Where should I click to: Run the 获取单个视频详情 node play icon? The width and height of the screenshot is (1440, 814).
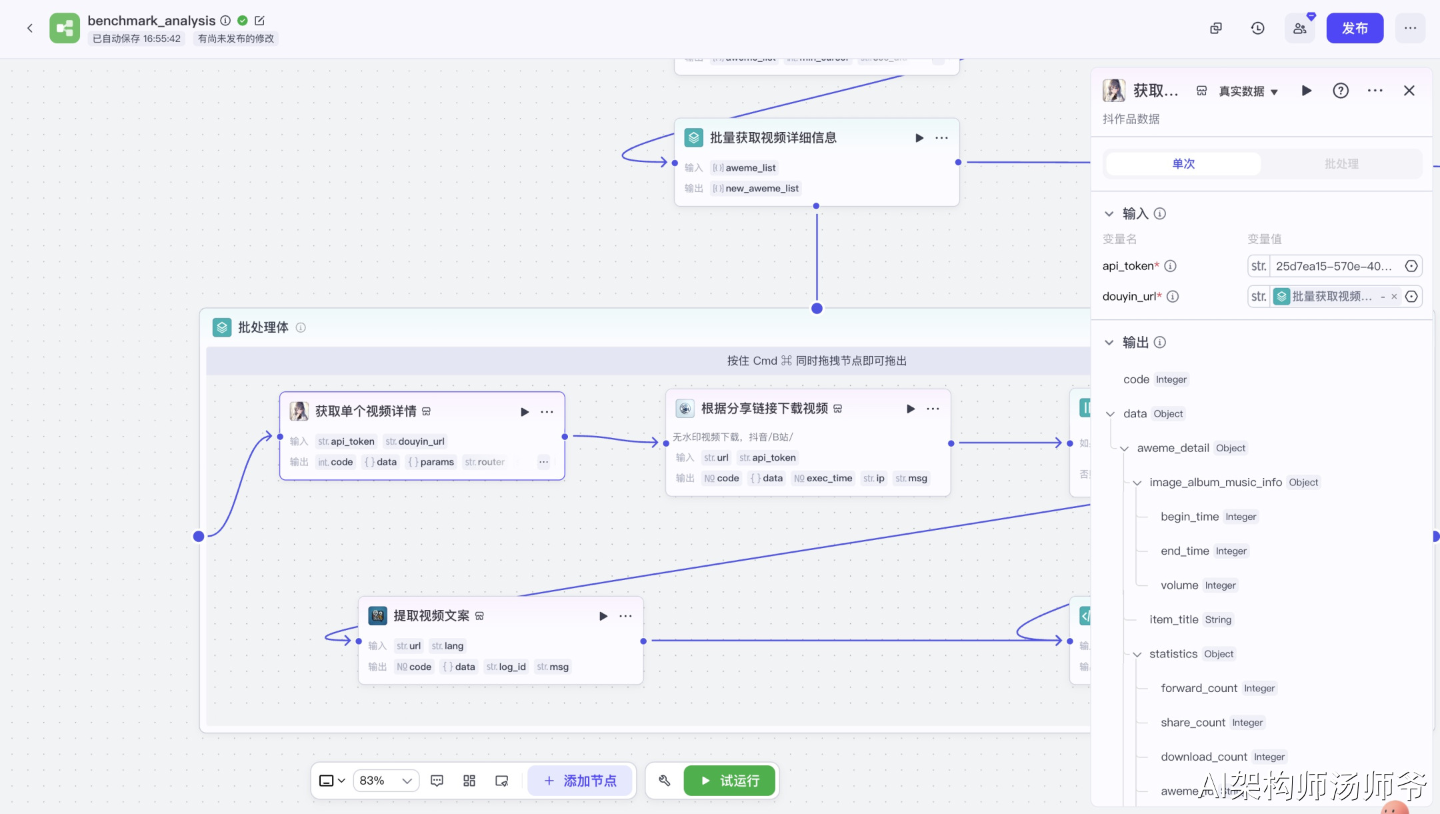point(525,412)
